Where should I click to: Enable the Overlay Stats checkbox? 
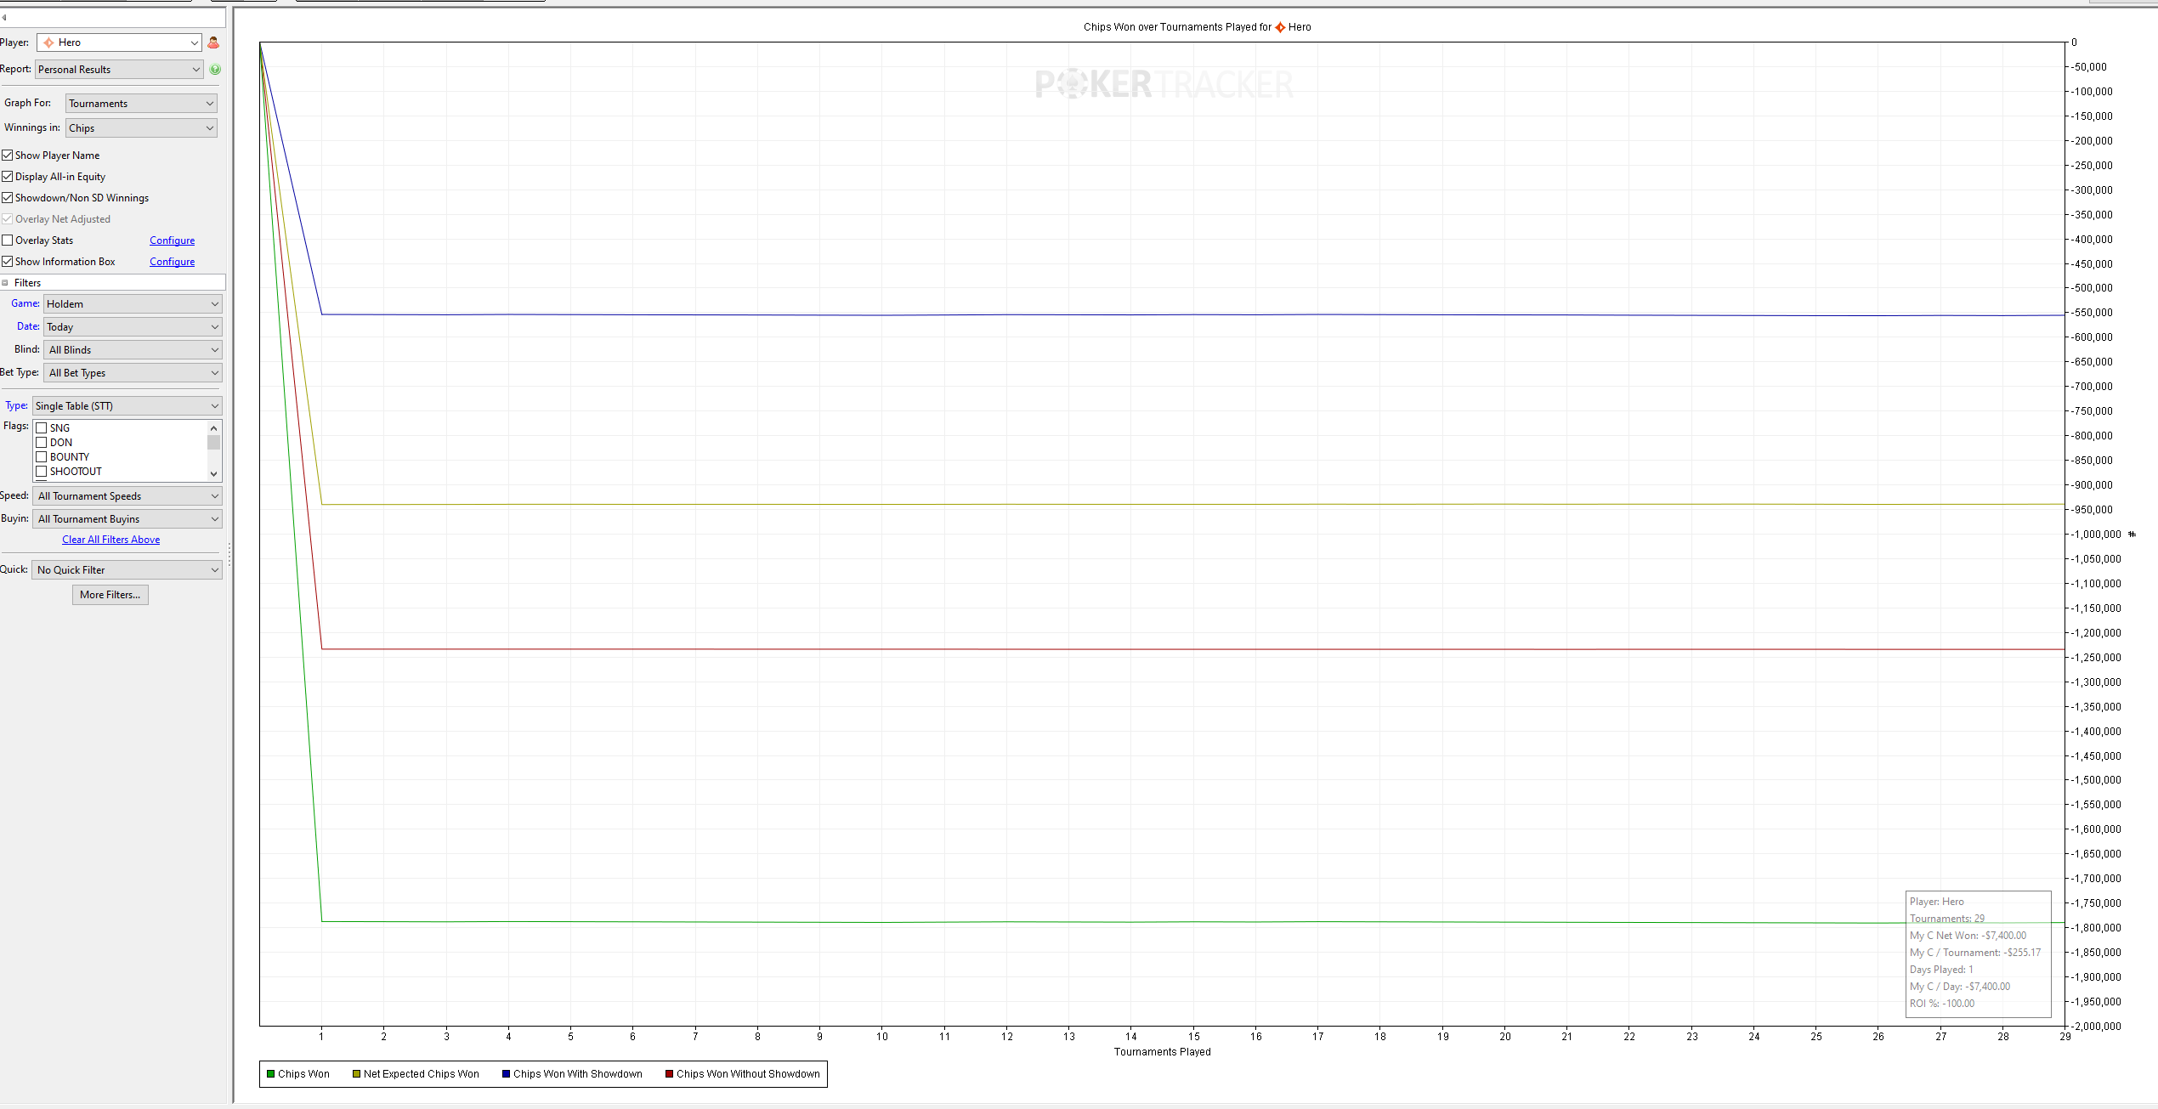pos(8,240)
